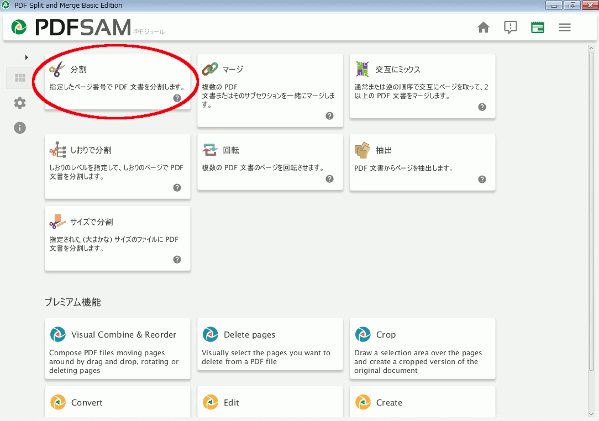The width and height of the screenshot is (599, 421).
Task: Open Create premium feature
Action: [389, 403]
